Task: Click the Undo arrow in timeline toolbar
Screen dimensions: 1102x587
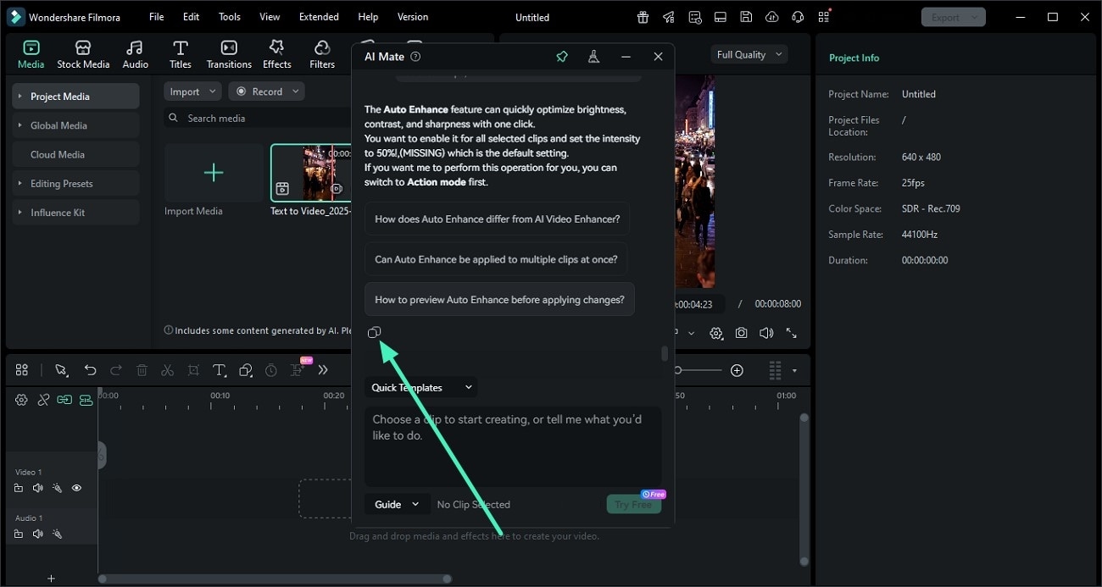Action: pyautogui.click(x=90, y=370)
